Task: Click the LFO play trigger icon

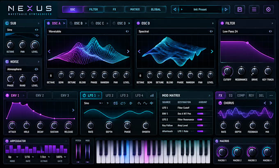Action: click(x=131, y=103)
